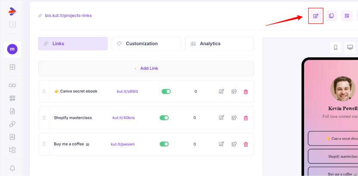Share the Buy me a coffee link

point(234,144)
